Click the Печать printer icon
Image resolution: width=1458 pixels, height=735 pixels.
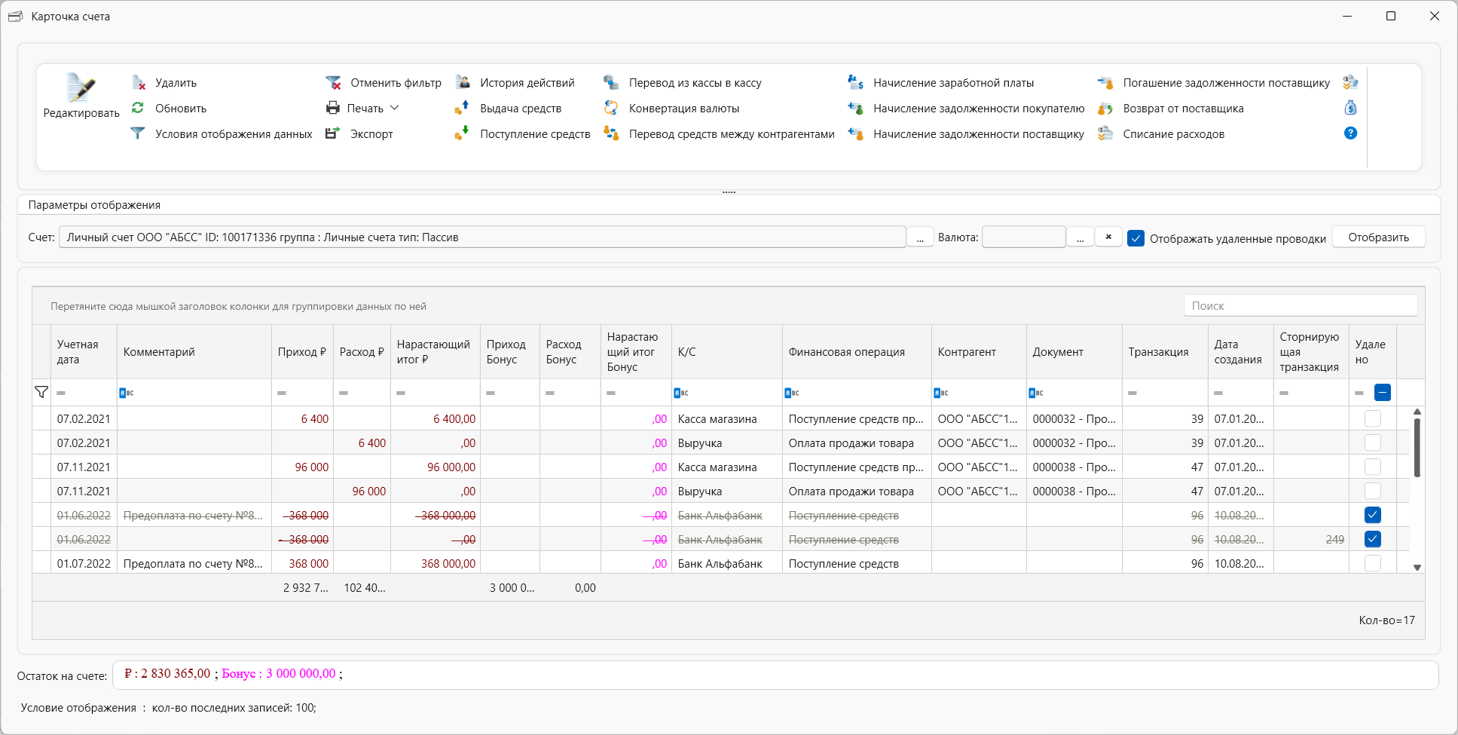tap(332, 108)
